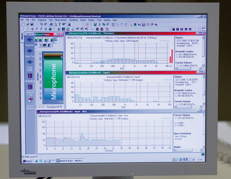Viewport: 231px width, 179px height.
Task: Open the Report menu
Action: (x=83, y=20)
